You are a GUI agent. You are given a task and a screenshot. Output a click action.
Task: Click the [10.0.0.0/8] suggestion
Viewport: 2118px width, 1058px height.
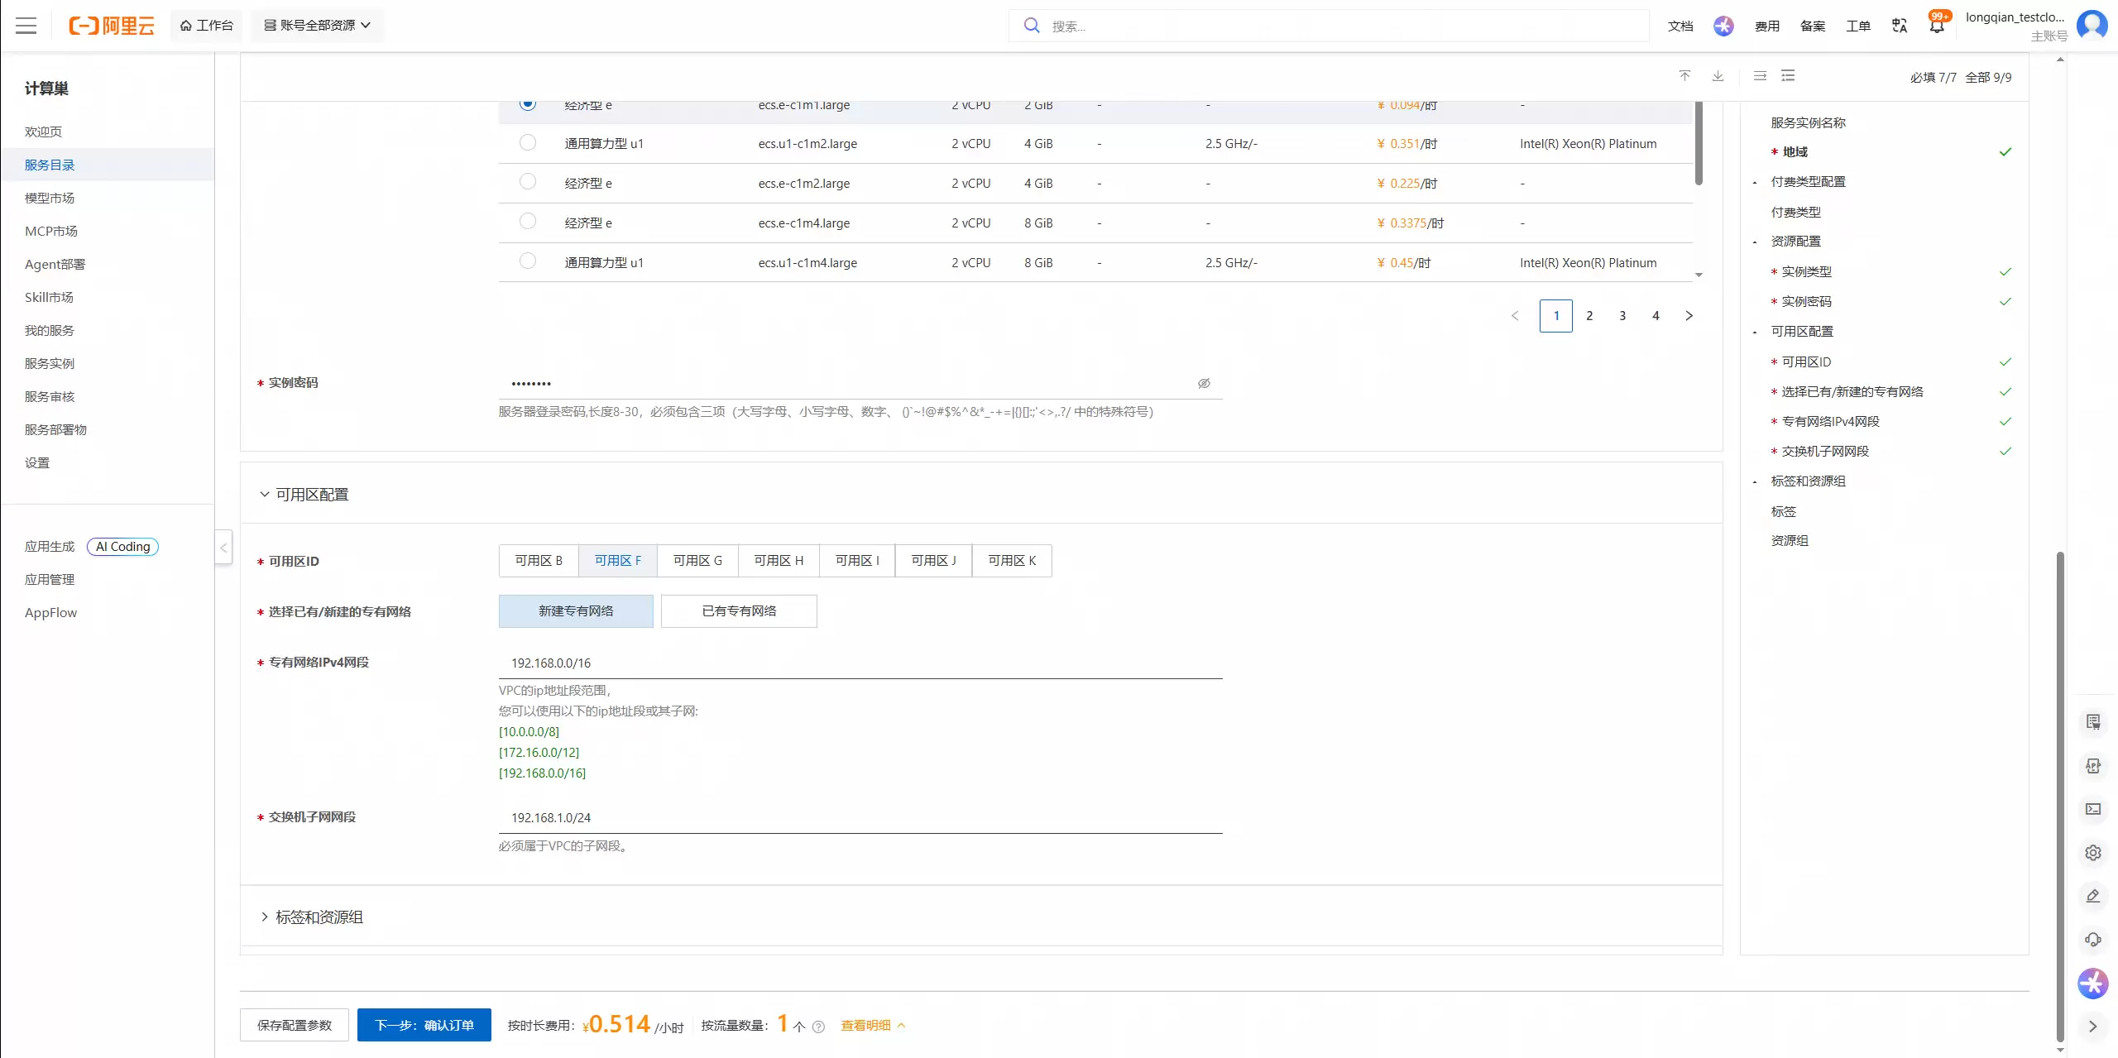click(x=529, y=732)
